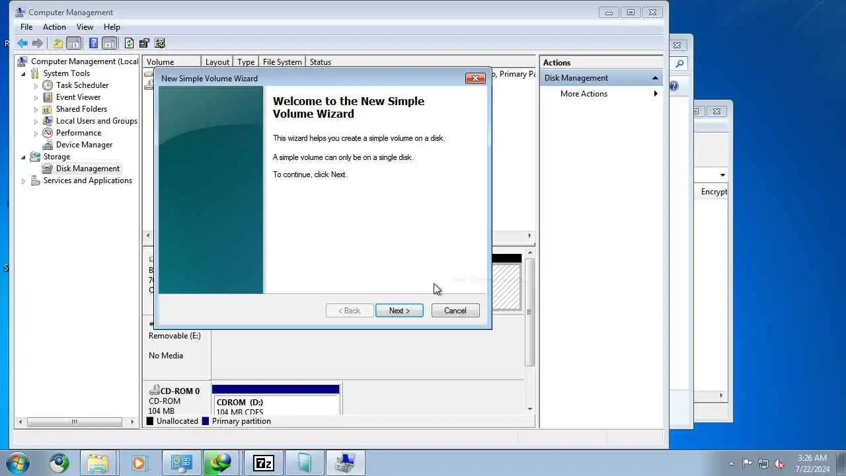The width and height of the screenshot is (846, 476).
Task: Open Windows Media Player taskbar icon
Action: tap(139, 463)
